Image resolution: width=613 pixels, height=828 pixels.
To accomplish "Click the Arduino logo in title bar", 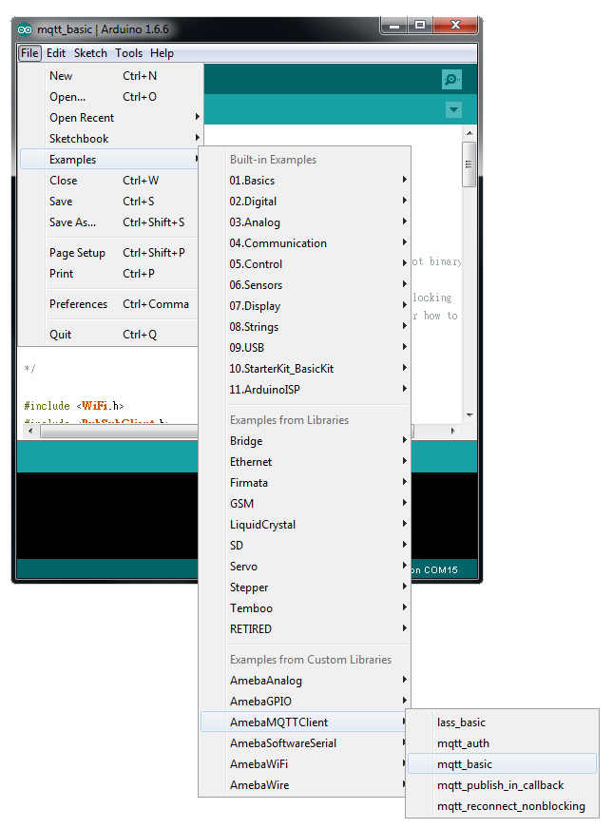I will (x=25, y=29).
